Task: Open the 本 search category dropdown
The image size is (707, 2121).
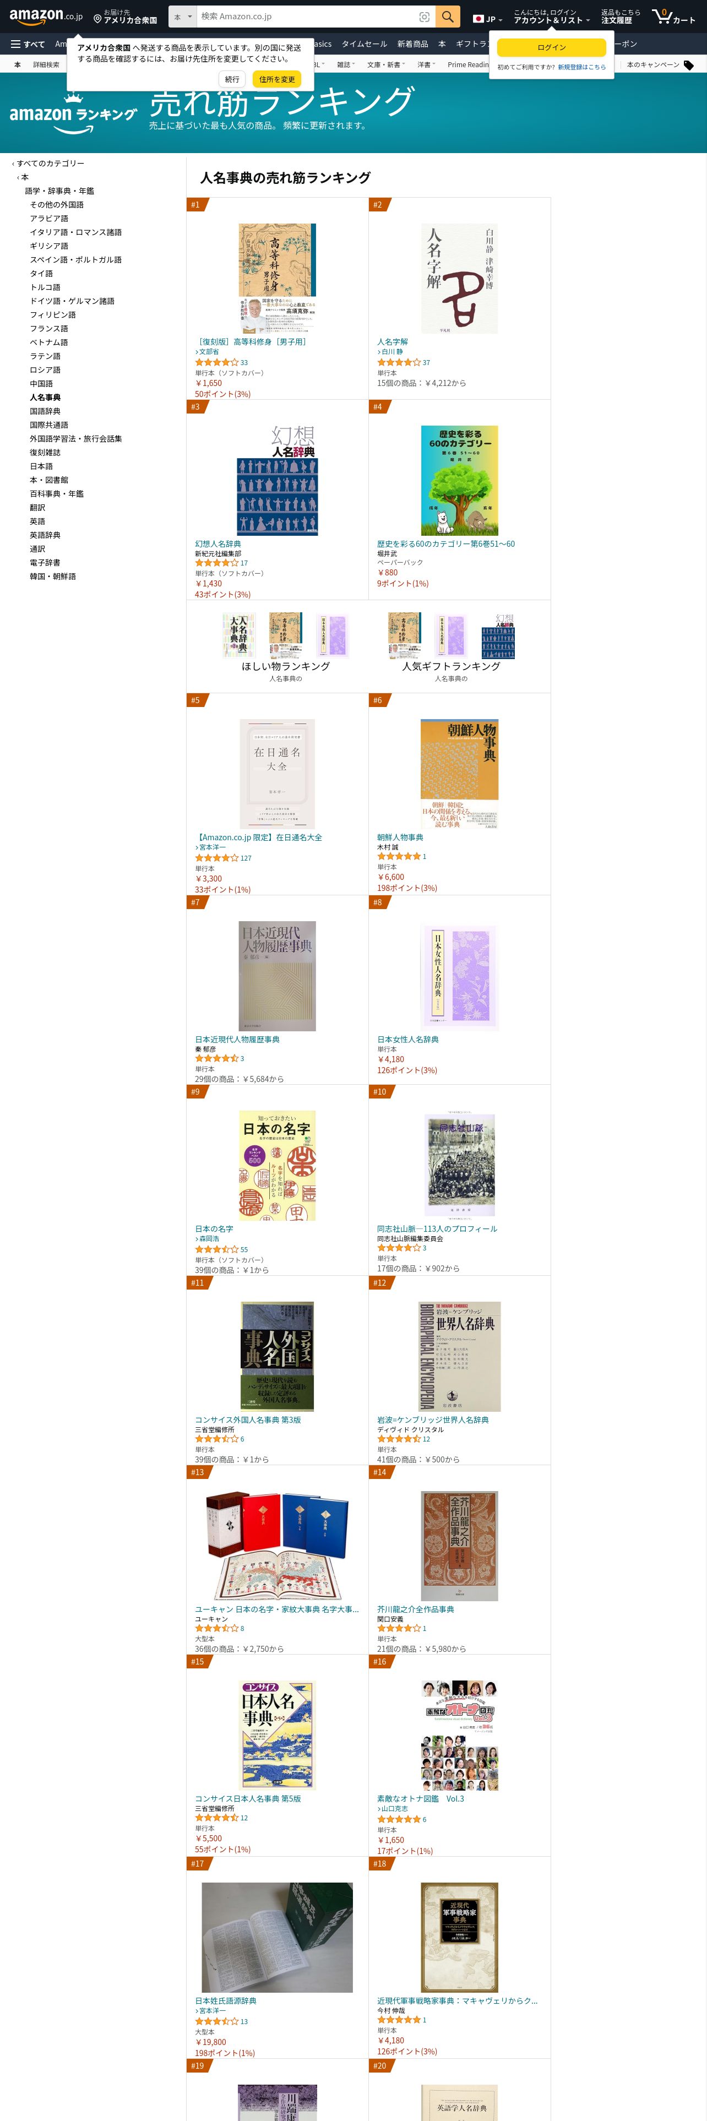Action: pyautogui.click(x=183, y=17)
